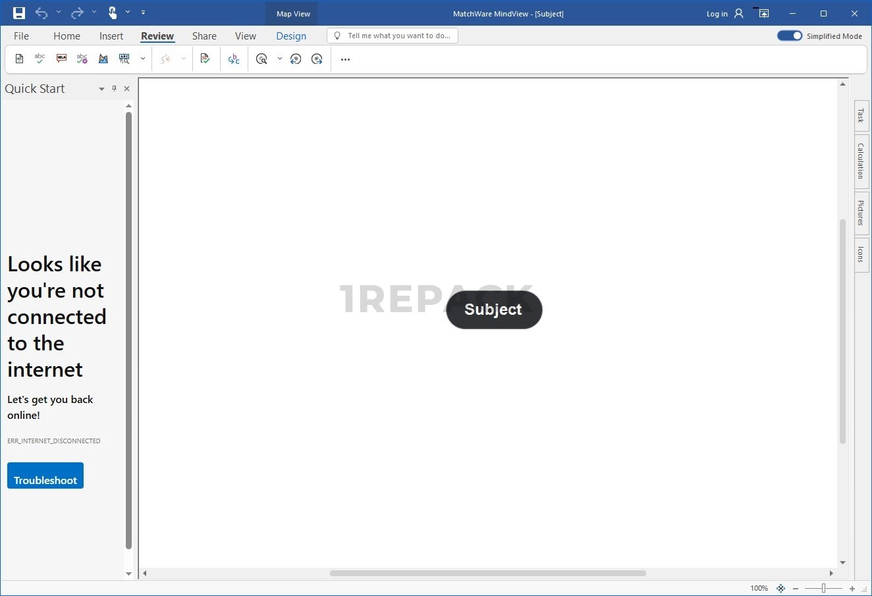872x596 pixels.
Task: Click Log in at top right
Action: point(717,14)
